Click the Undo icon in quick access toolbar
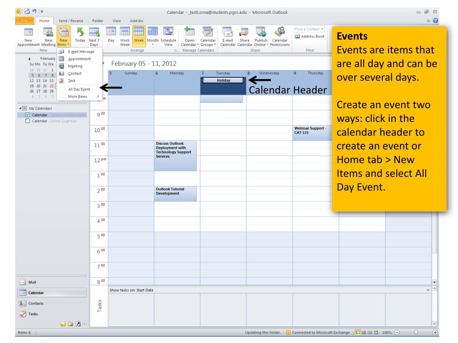The image size is (458, 343). coord(34,11)
